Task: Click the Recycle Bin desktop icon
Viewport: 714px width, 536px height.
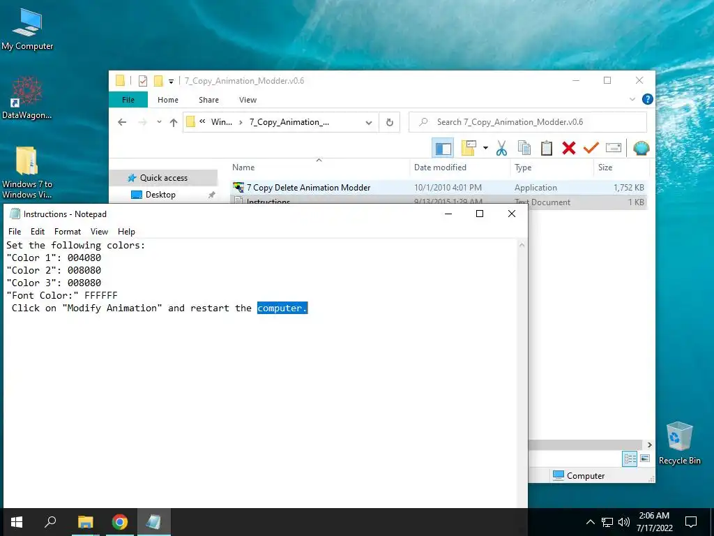Action: point(679,443)
